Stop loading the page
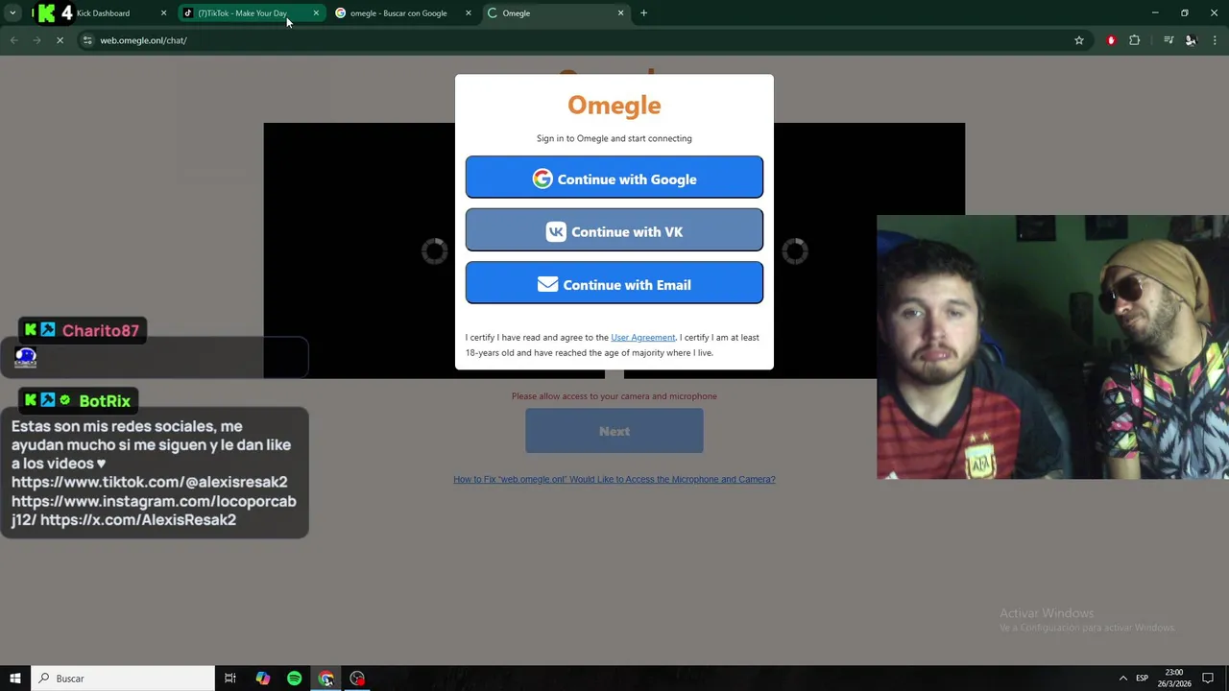 tap(60, 40)
